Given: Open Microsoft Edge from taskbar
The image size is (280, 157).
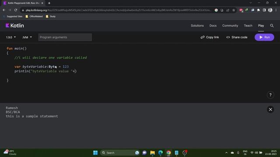Looking at the screenshot, I should 161,153.
